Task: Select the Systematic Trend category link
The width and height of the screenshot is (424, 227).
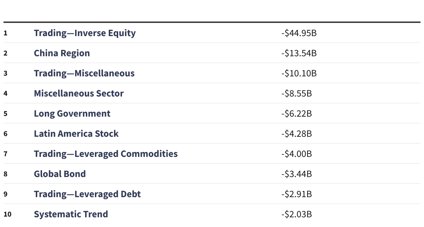Action: coord(71,214)
